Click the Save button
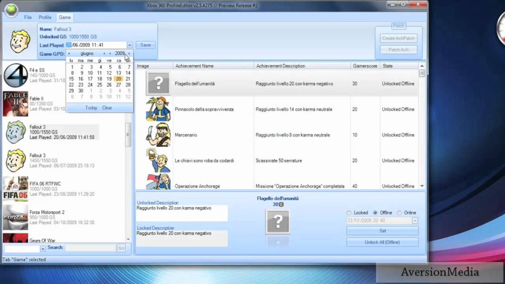505x284 pixels. (146, 45)
